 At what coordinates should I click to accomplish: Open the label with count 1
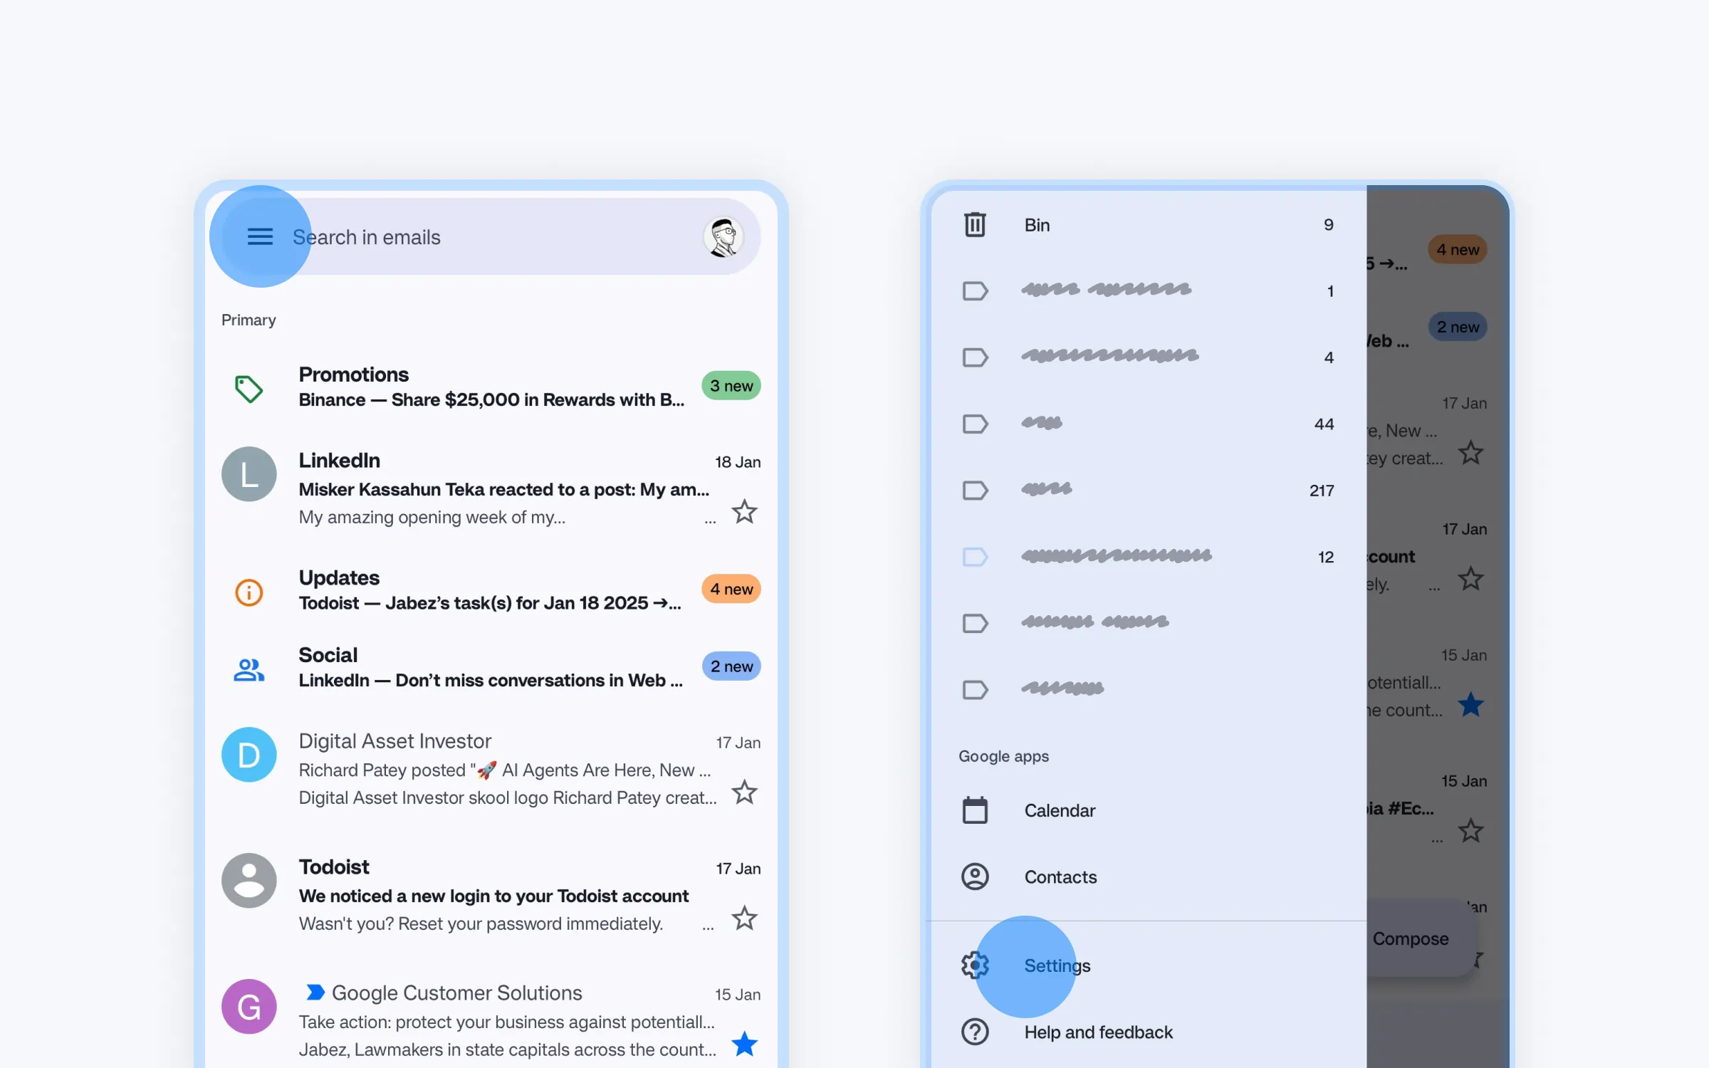coord(1146,290)
